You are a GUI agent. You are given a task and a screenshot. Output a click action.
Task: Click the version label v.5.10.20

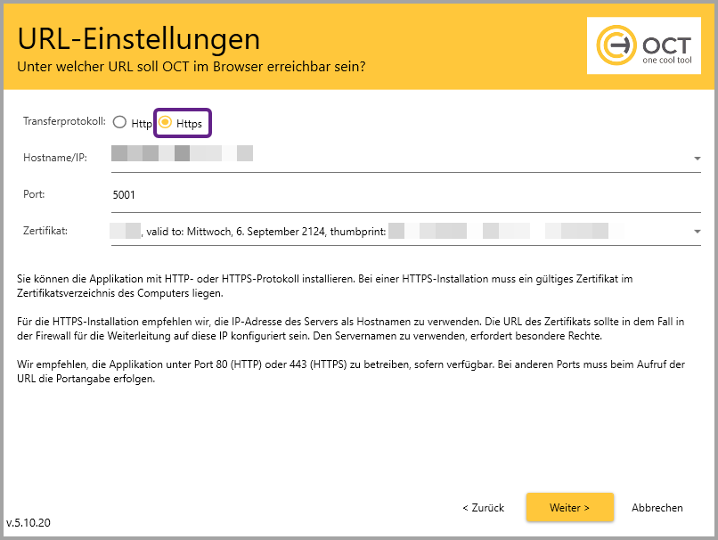tap(29, 523)
